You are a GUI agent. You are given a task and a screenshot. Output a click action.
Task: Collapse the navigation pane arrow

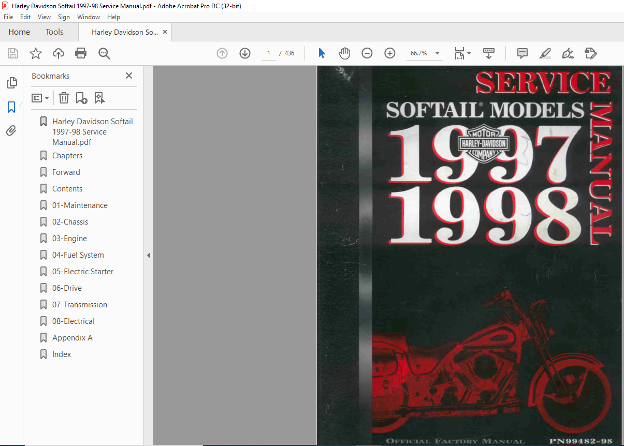[x=149, y=256]
